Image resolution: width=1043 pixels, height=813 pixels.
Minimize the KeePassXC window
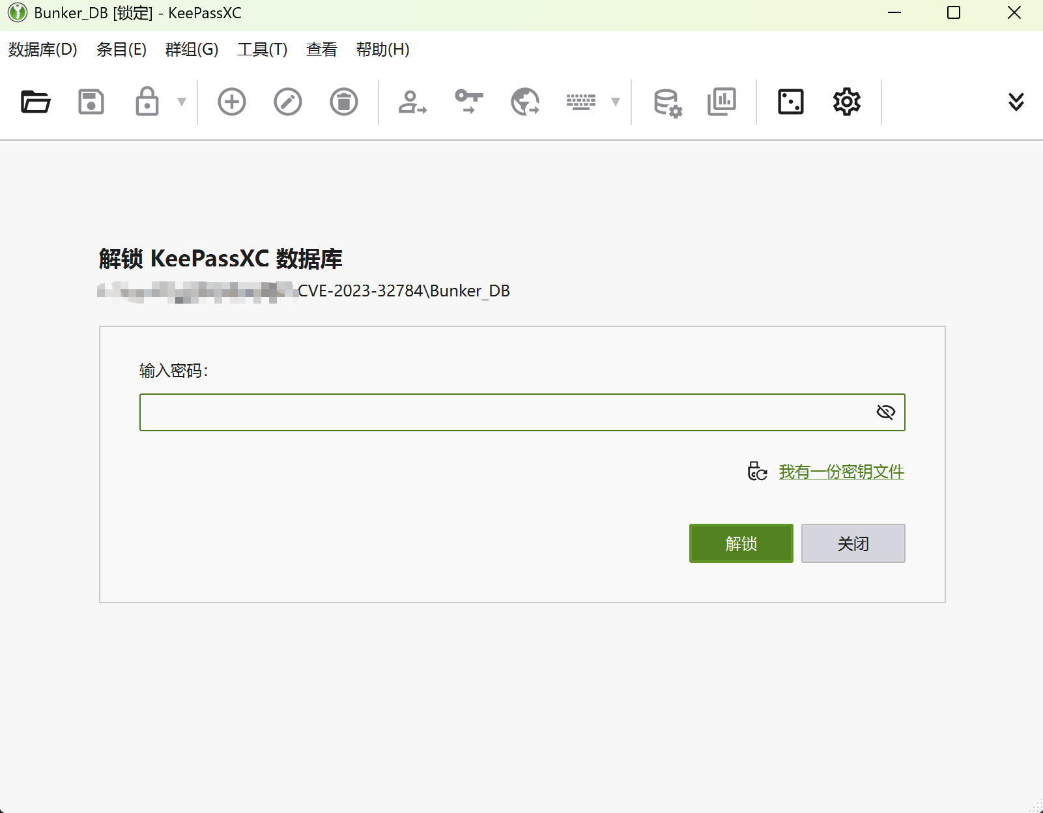click(894, 12)
